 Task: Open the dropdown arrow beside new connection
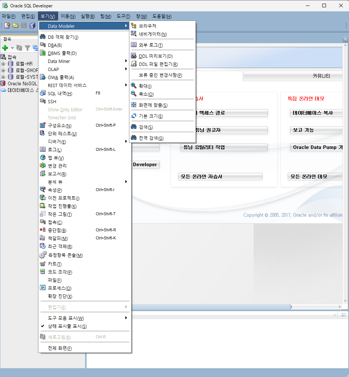pos(12,48)
